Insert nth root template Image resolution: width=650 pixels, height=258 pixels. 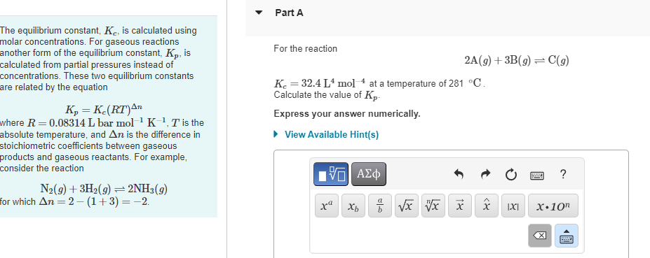point(433,206)
